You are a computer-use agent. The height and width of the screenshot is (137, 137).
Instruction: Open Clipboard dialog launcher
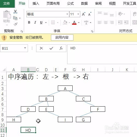[22, 32]
